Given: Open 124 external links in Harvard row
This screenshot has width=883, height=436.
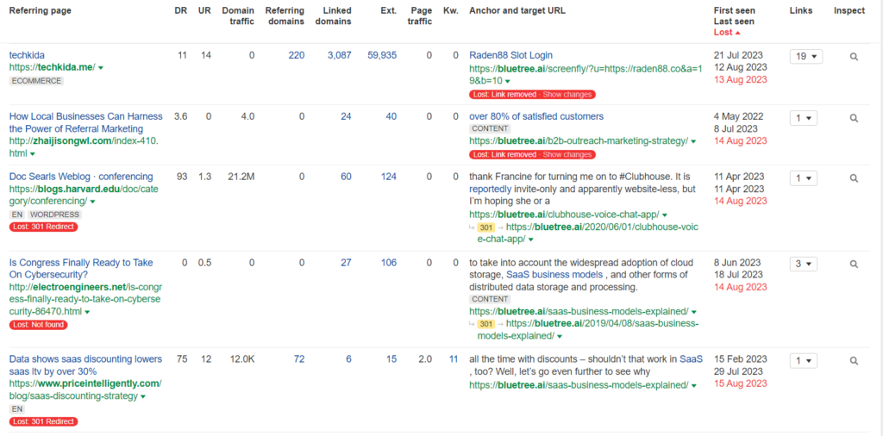Looking at the screenshot, I should coord(389,177).
